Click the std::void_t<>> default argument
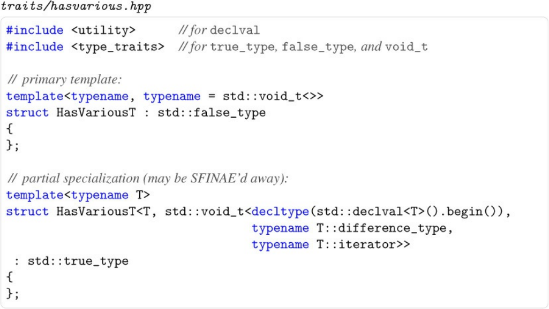The height and width of the screenshot is (309, 549). tap(273, 96)
